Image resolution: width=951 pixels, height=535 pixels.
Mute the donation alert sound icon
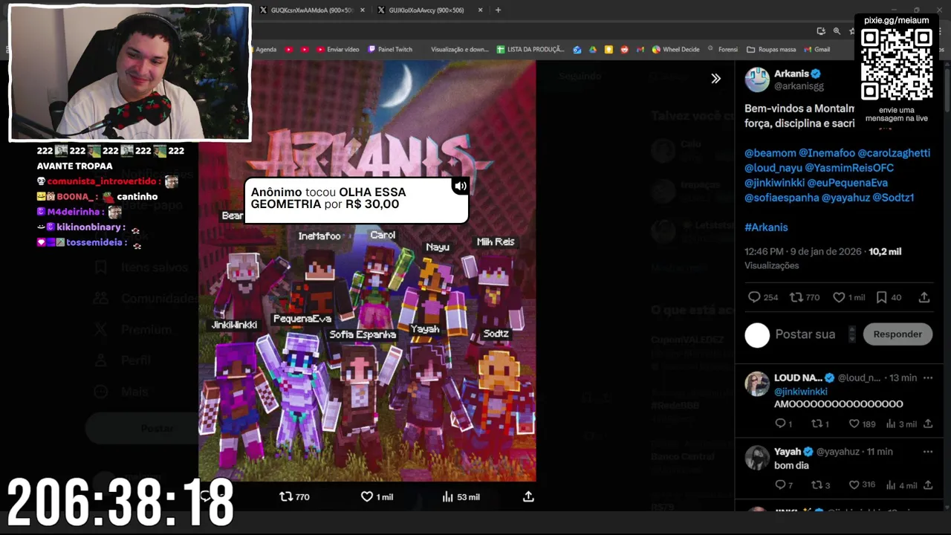tap(461, 186)
